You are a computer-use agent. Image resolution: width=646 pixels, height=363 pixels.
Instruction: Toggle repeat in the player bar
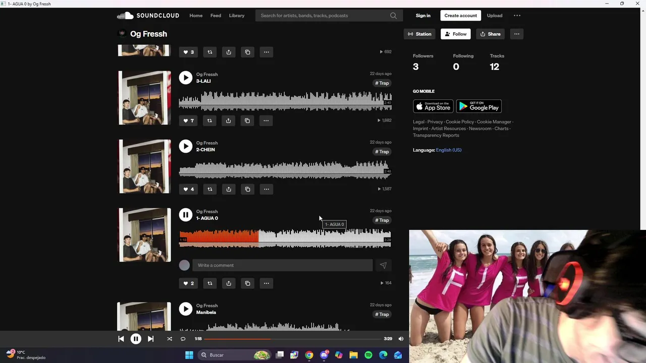(x=183, y=339)
